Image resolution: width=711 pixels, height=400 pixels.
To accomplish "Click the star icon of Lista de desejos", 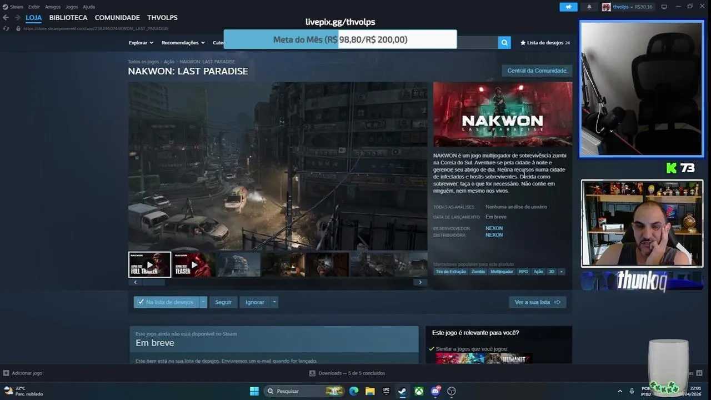I will [523, 43].
